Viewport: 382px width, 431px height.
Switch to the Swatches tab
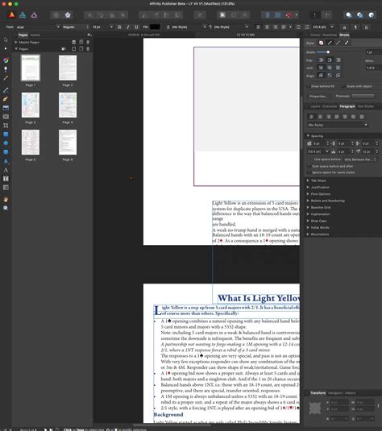pos(330,35)
